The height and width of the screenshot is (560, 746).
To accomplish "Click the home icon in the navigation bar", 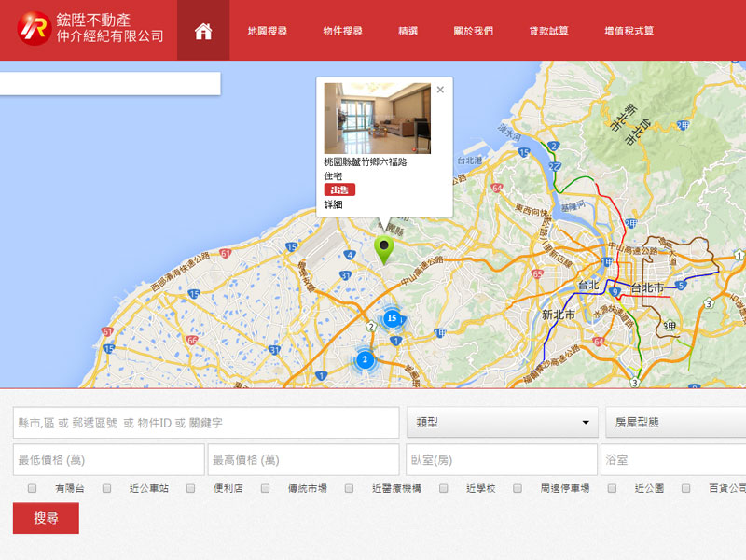I will [203, 31].
